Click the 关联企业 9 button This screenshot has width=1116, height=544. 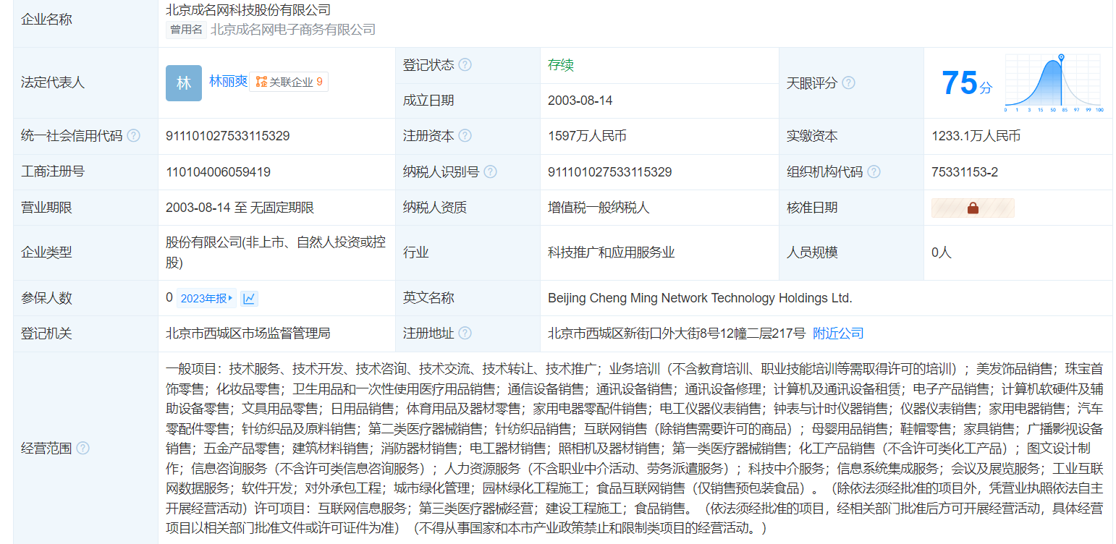point(289,82)
